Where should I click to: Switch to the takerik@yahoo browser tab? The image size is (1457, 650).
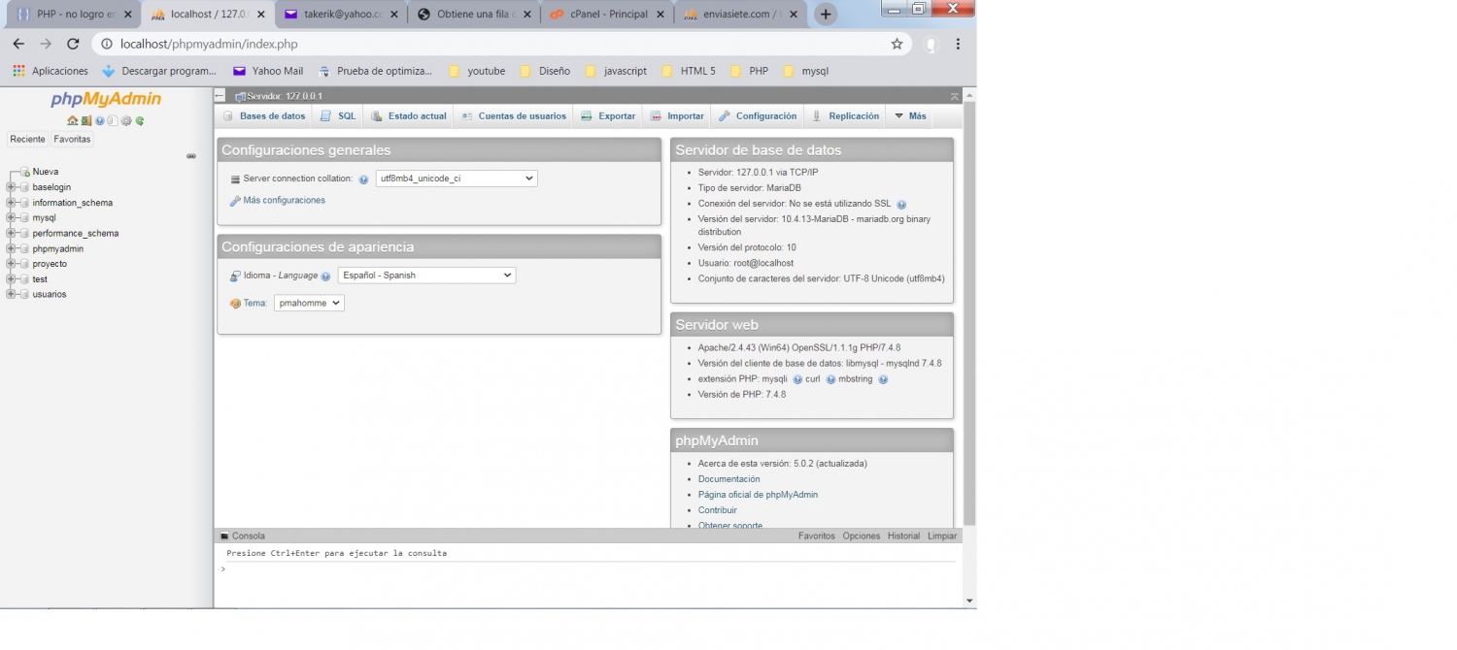(x=340, y=15)
